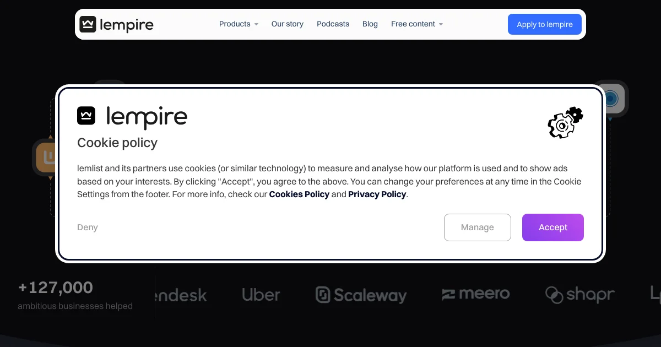Open the Podcasts page

tap(333, 24)
